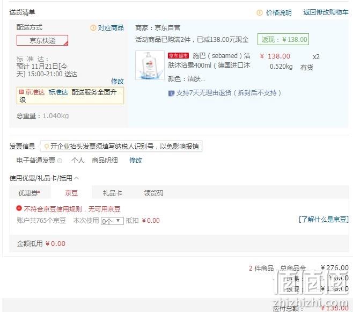Switch to the 优惠券 tab
Screen dimensions: 353x312
29,193
